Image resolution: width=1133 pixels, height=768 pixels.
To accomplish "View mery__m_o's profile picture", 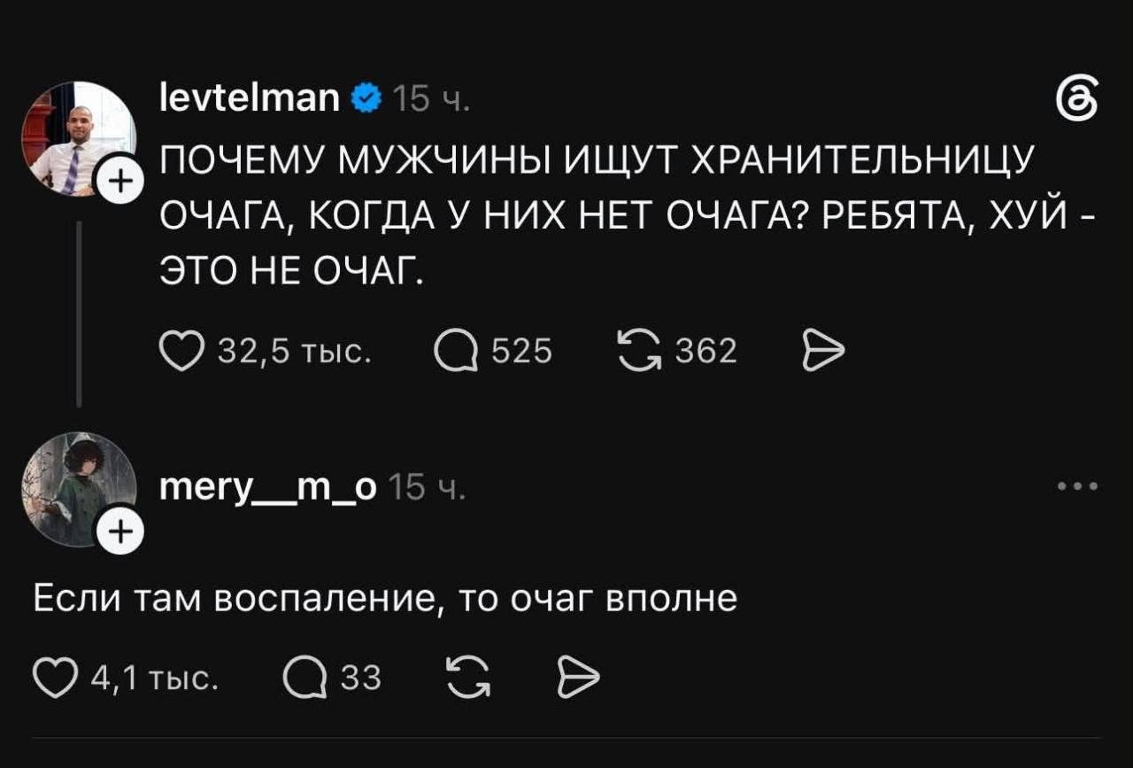I will point(78,489).
